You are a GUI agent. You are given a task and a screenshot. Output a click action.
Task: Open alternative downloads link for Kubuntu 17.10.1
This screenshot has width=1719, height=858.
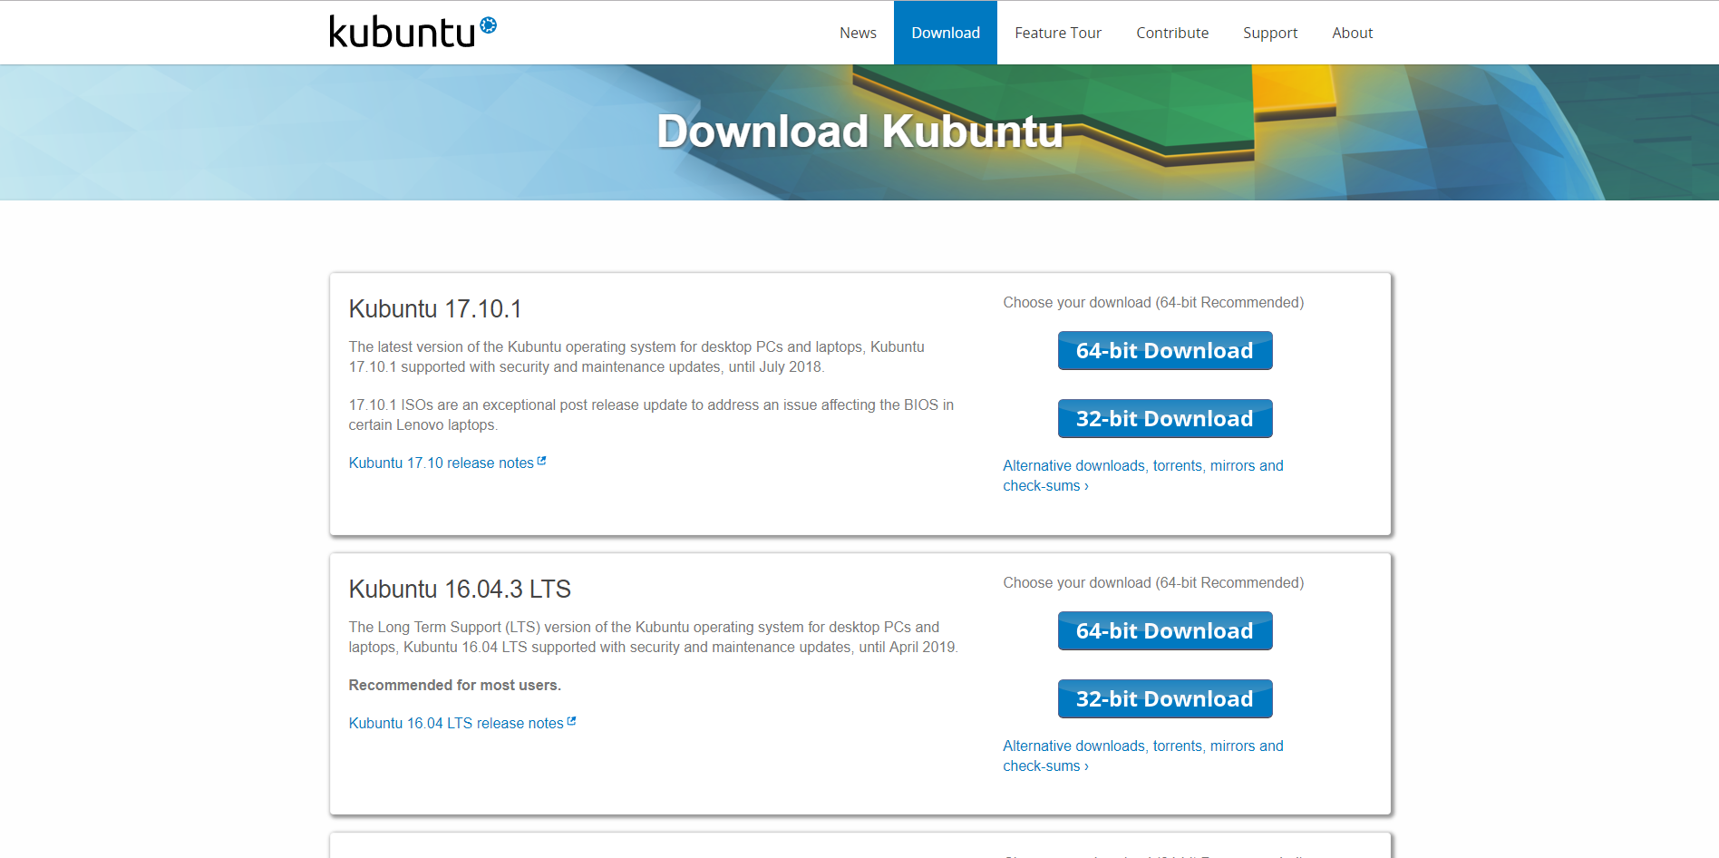(1143, 475)
